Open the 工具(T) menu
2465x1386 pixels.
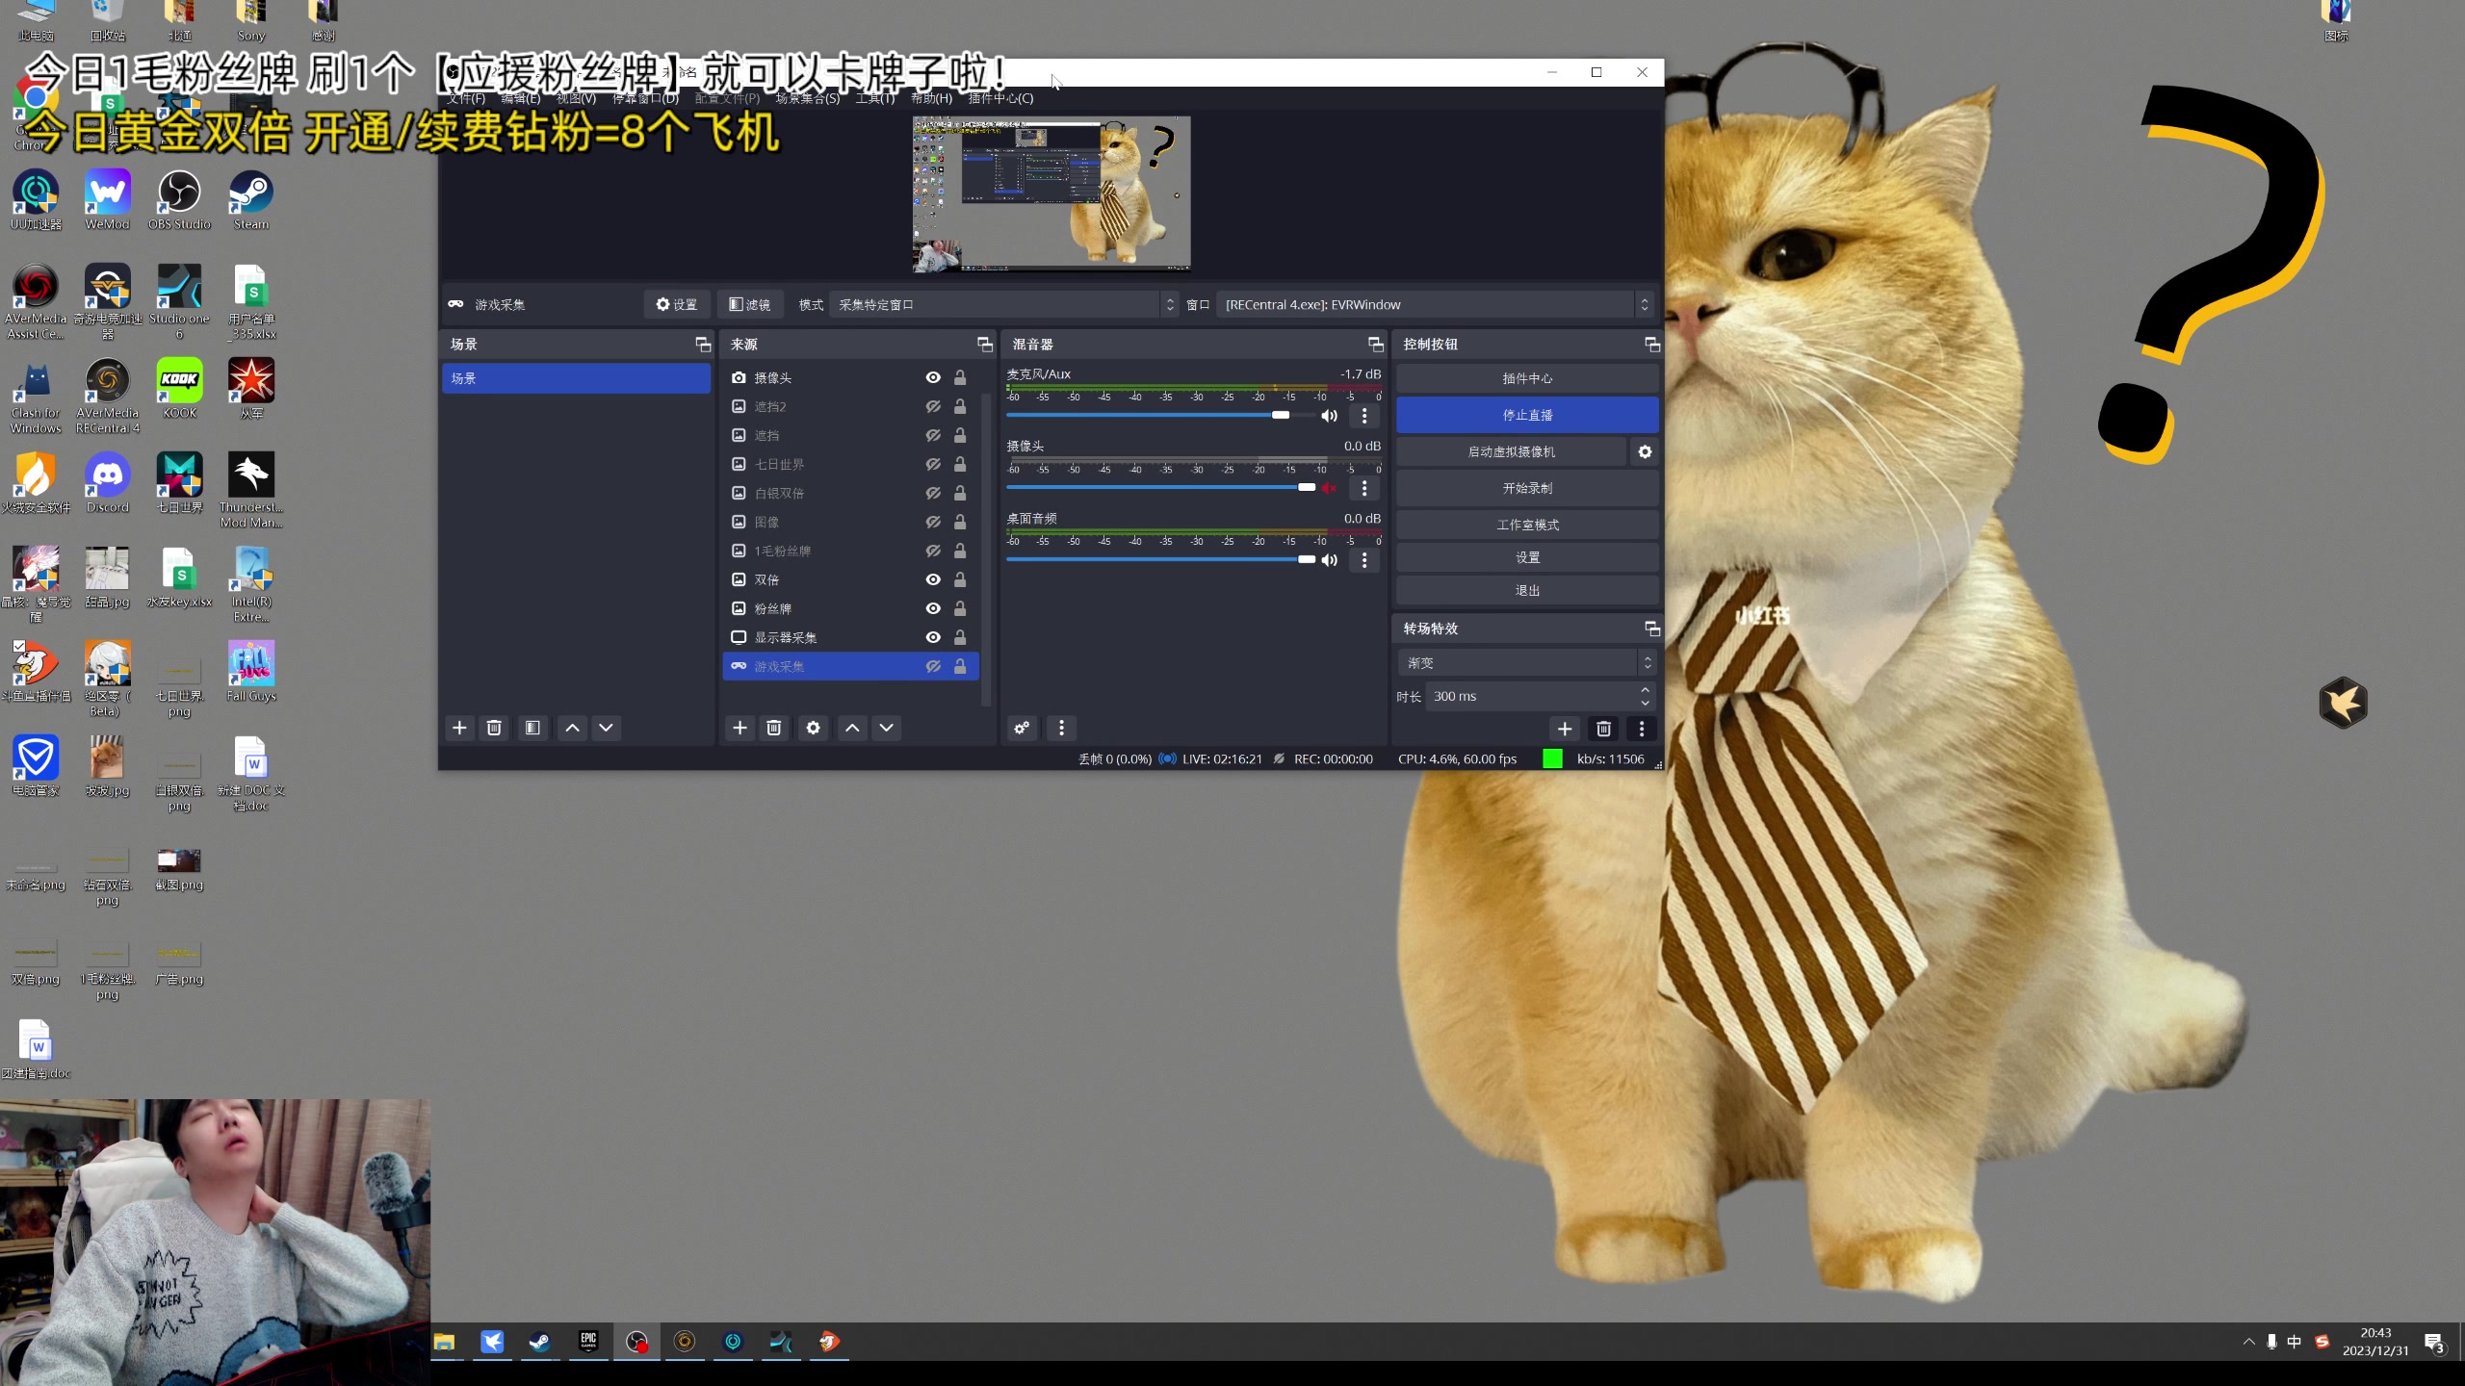(x=874, y=98)
